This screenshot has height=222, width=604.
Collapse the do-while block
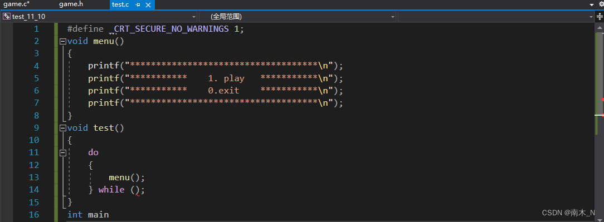[63, 153]
